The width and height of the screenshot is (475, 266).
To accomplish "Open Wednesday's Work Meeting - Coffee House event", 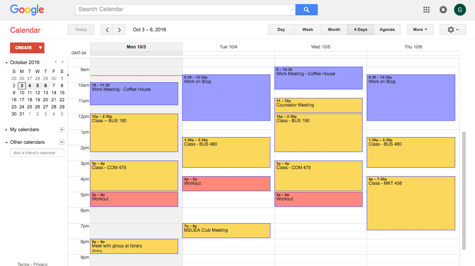I will coord(319,78).
